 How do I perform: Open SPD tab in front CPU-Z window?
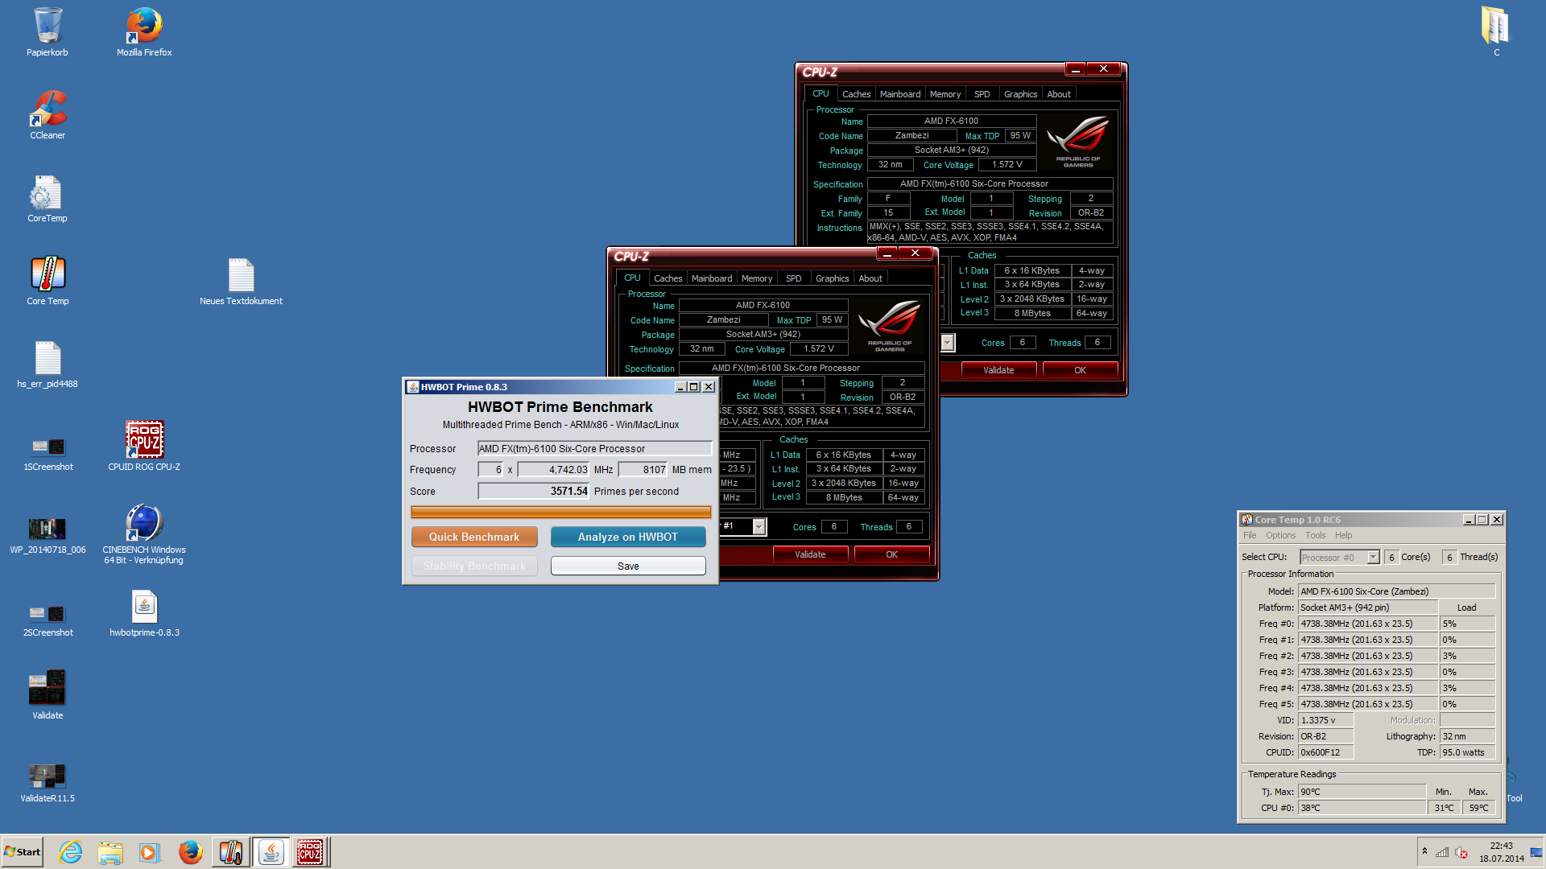(x=794, y=278)
